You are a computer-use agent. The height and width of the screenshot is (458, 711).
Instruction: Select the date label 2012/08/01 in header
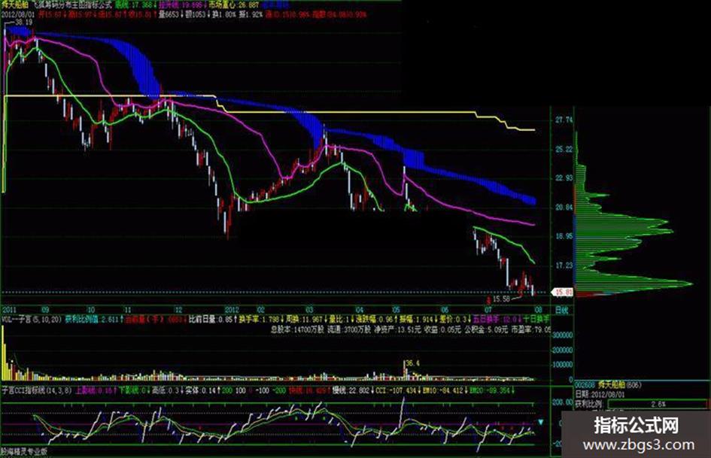tap(18, 14)
